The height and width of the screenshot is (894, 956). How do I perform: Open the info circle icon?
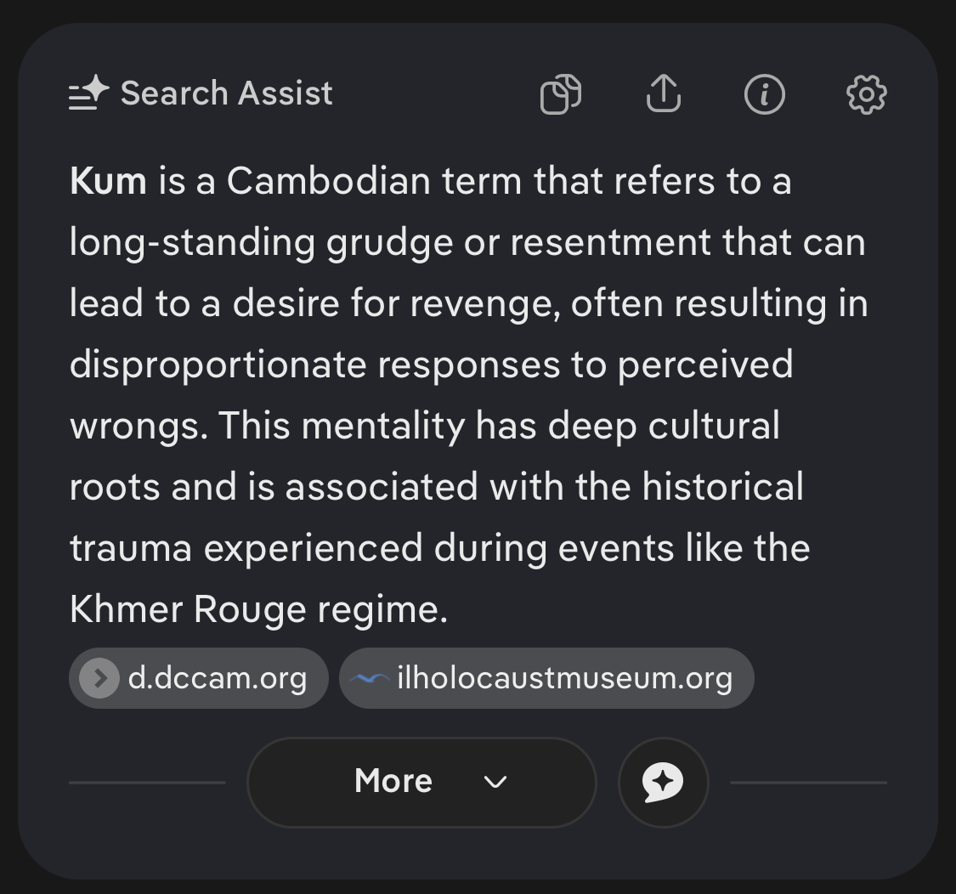click(765, 94)
